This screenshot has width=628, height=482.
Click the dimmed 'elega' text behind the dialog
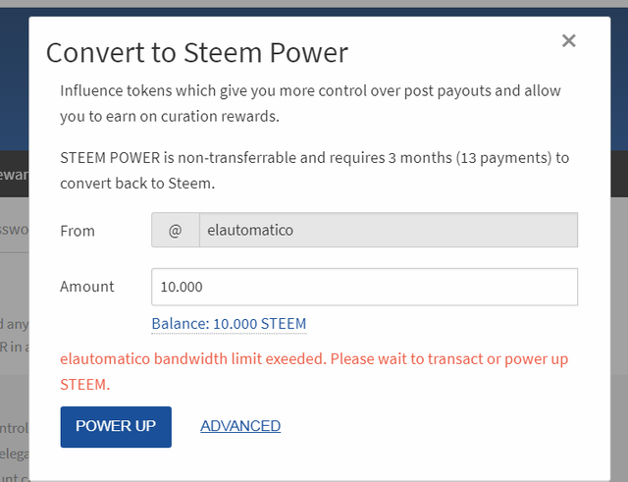click(x=14, y=454)
